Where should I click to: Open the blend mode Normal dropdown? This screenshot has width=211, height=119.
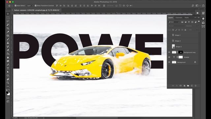(x=176, y=26)
